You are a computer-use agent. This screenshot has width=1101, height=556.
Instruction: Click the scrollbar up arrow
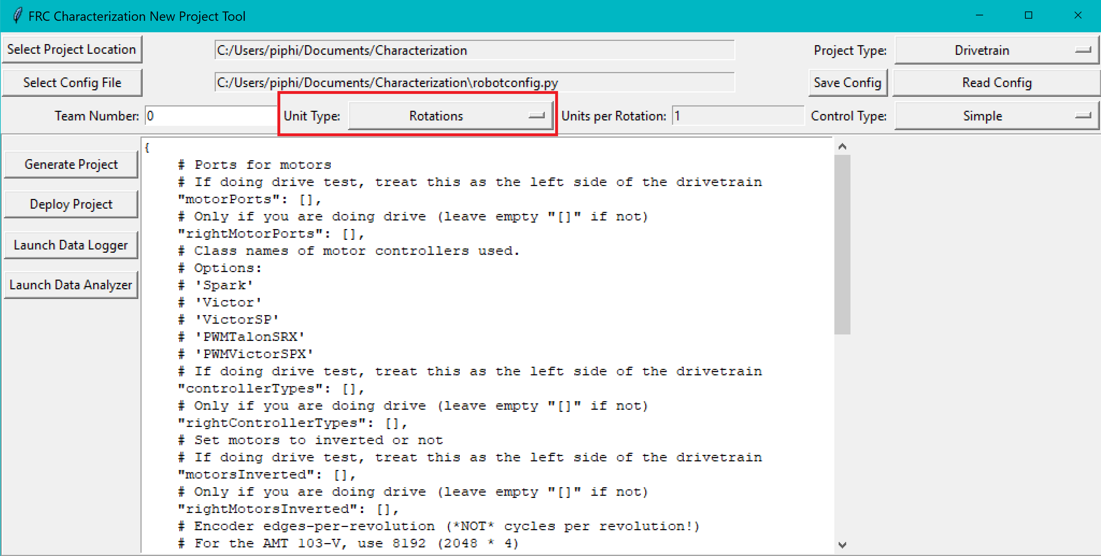pyautogui.click(x=842, y=147)
